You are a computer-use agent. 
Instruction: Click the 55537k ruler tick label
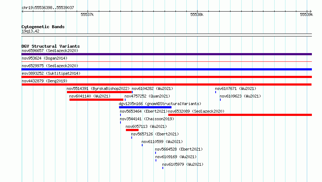click(x=87, y=14)
